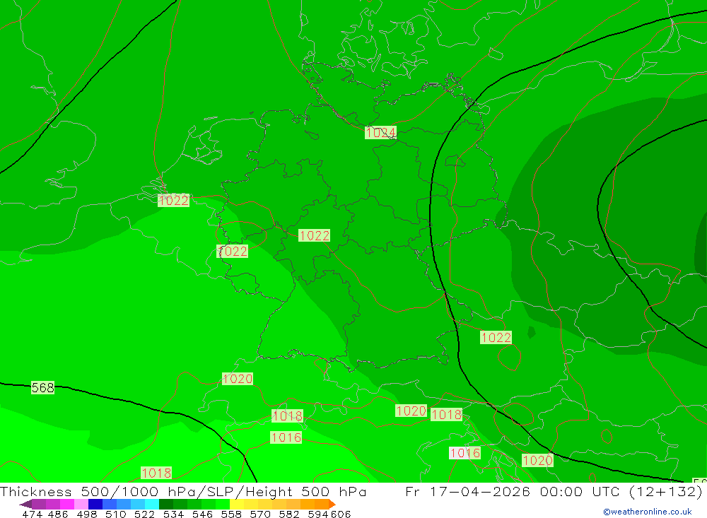Click the 510 value under the legend
This screenshot has width=707, height=518.
pos(115,514)
